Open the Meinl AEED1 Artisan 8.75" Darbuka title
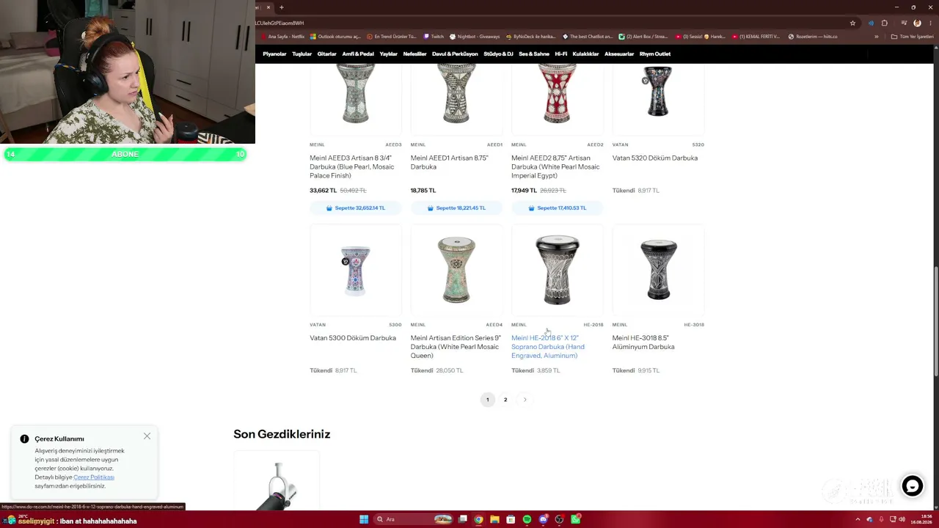 point(450,163)
